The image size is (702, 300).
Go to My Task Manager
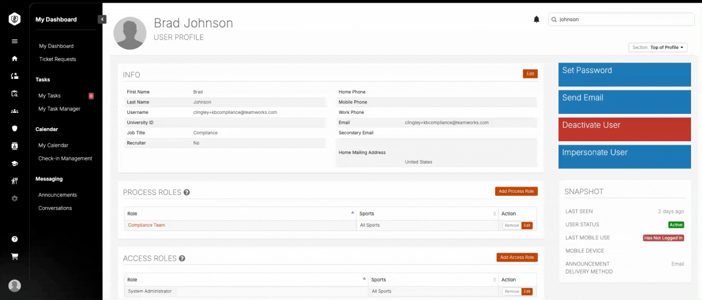[59, 109]
